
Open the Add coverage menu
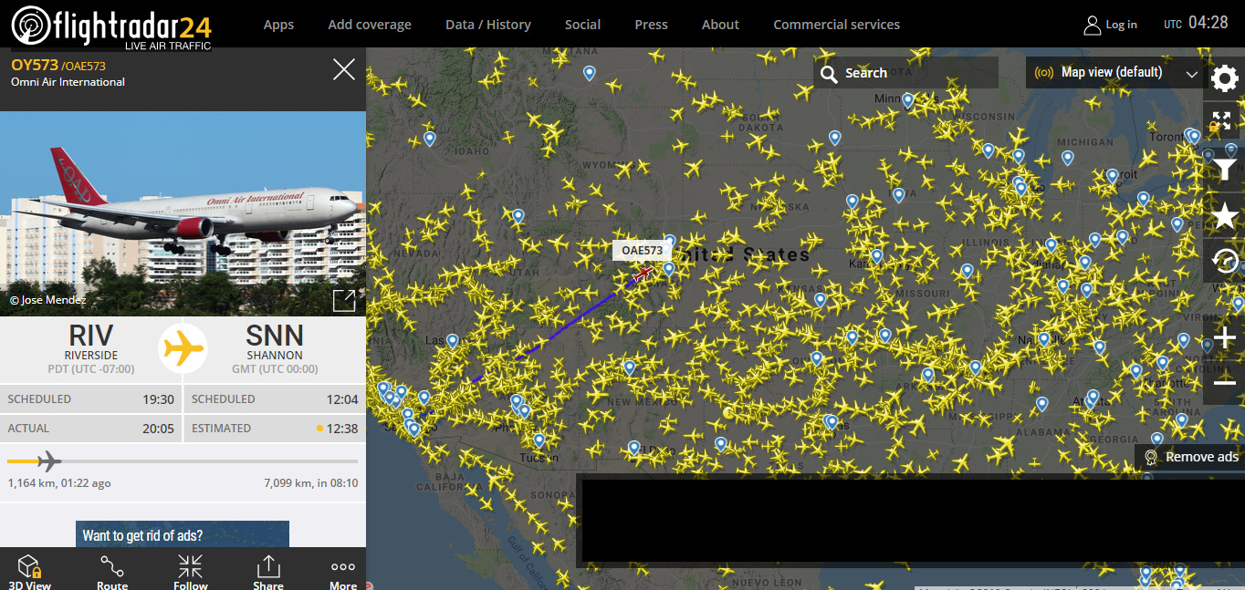tap(370, 25)
